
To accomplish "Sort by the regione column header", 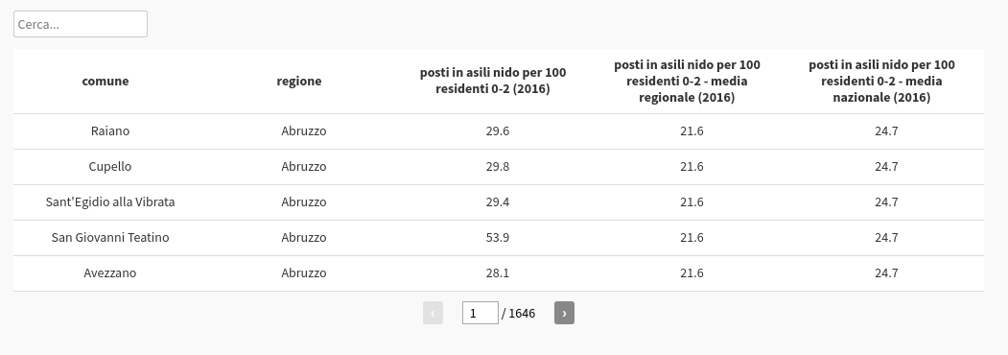I will coord(299,81).
